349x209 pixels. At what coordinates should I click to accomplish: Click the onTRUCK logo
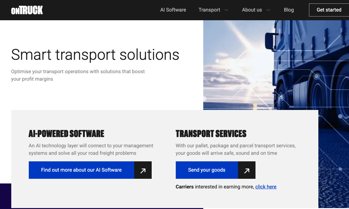[x=27, y=10]
